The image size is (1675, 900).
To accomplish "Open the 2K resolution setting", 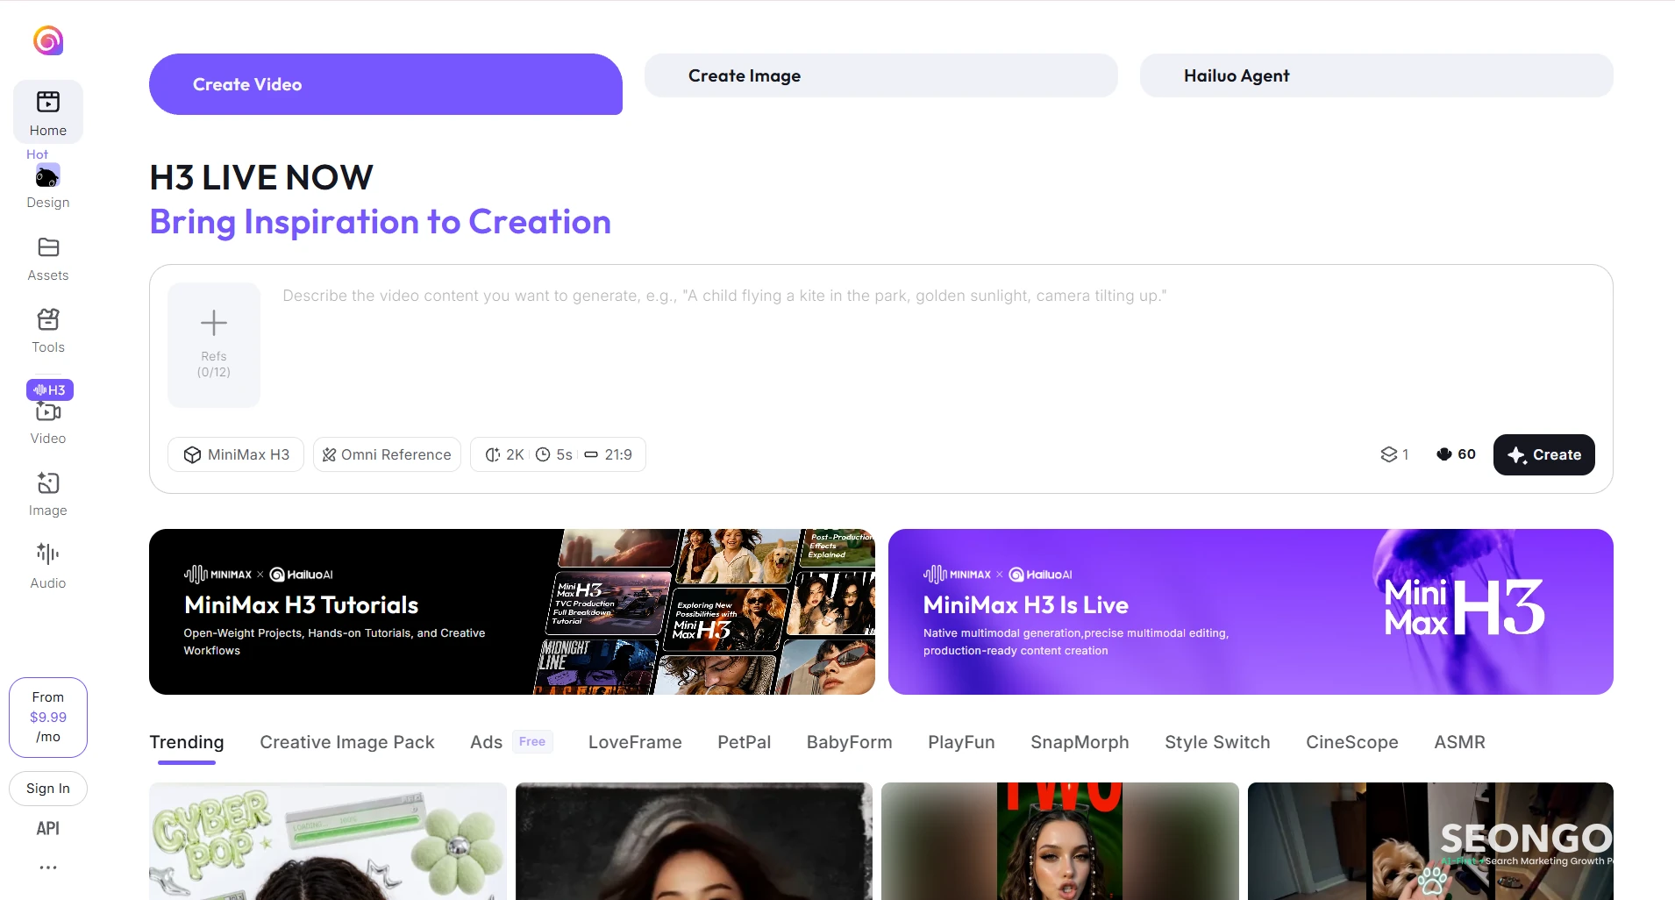I will tap(505, 454).
